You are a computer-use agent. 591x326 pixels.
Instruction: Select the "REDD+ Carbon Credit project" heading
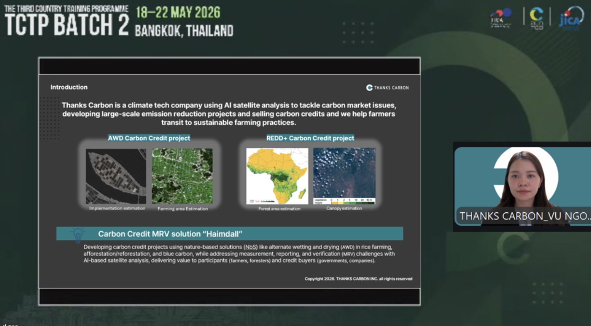[310, 138]
